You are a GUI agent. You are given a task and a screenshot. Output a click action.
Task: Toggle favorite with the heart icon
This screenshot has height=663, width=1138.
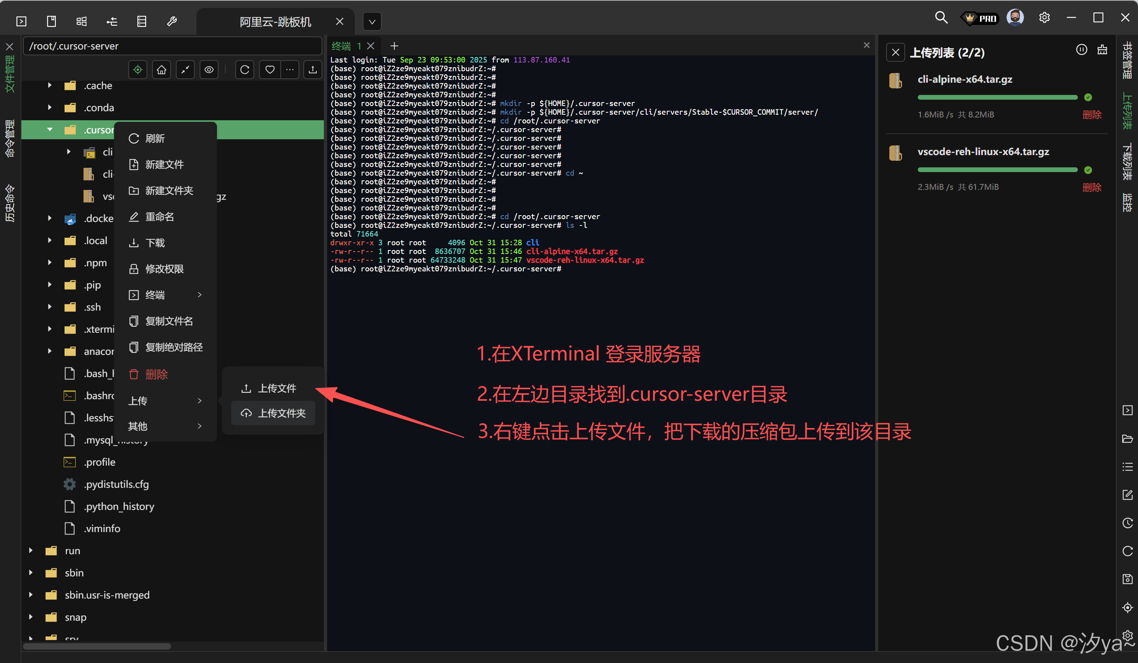coord(270,70)
